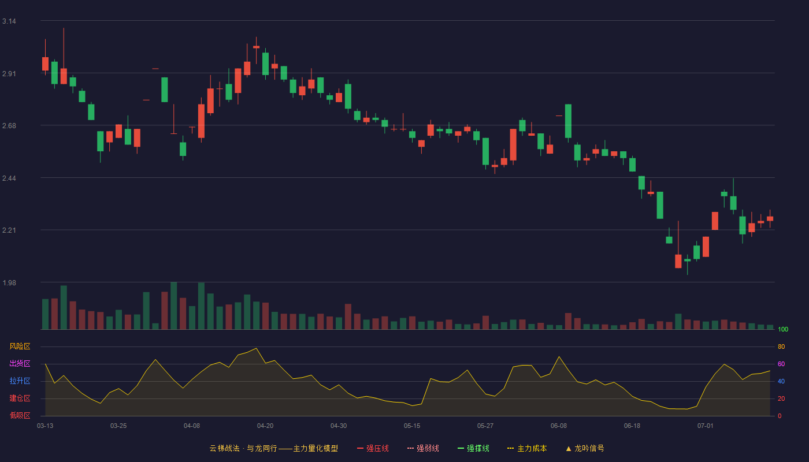Screen dimensions: 809x462
Task: Toggle the 强撑线 legend item
Action: (x=473, y=448)
